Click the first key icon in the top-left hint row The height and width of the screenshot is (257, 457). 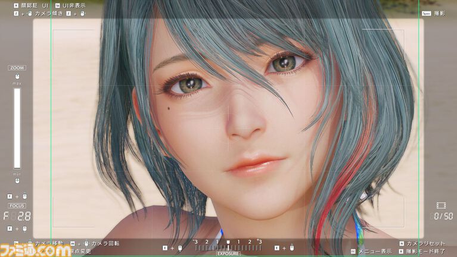tap(16, 5)
